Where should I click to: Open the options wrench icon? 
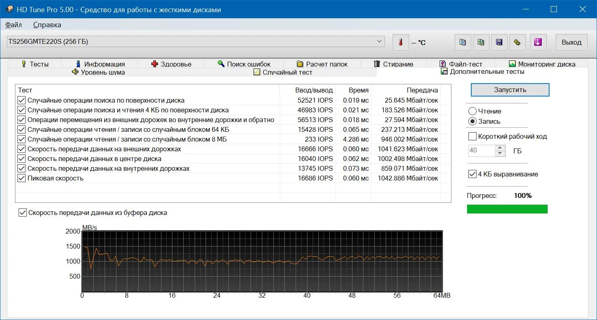[518, 42]
